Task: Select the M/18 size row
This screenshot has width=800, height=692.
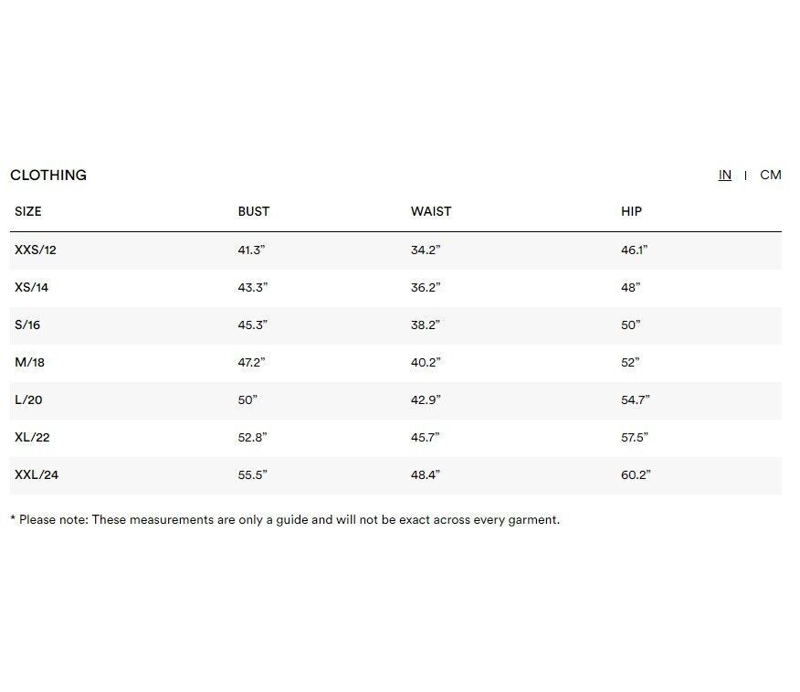Action: [x=30, y=362]
